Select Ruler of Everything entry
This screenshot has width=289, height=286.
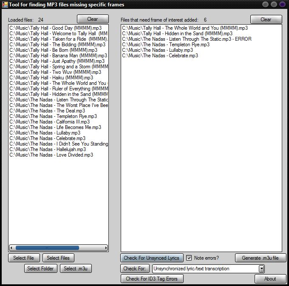(x=58, y=89)
